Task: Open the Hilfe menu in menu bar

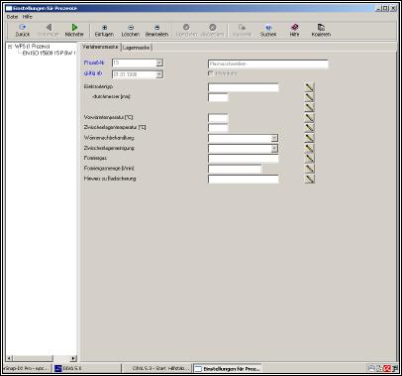Action: pyautogui.click(x=28, y=17)
